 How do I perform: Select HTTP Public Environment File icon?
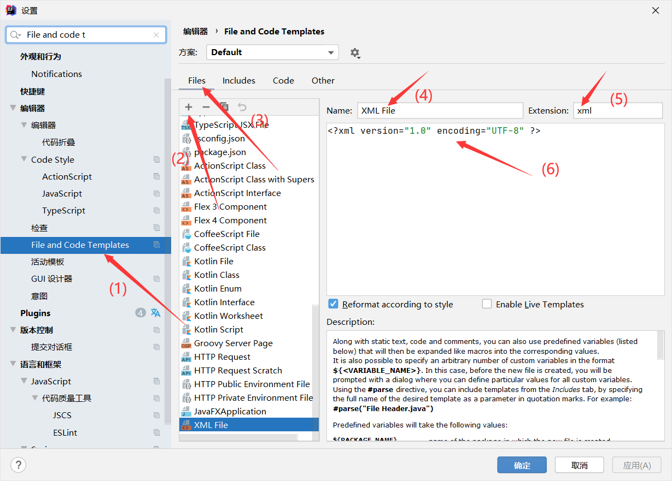(x=186, y=384)
